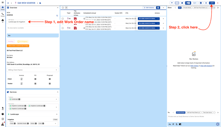Screen dimensions: 221x127
Task: Remove the Hose task chip
Action: [x=15, y=123]
